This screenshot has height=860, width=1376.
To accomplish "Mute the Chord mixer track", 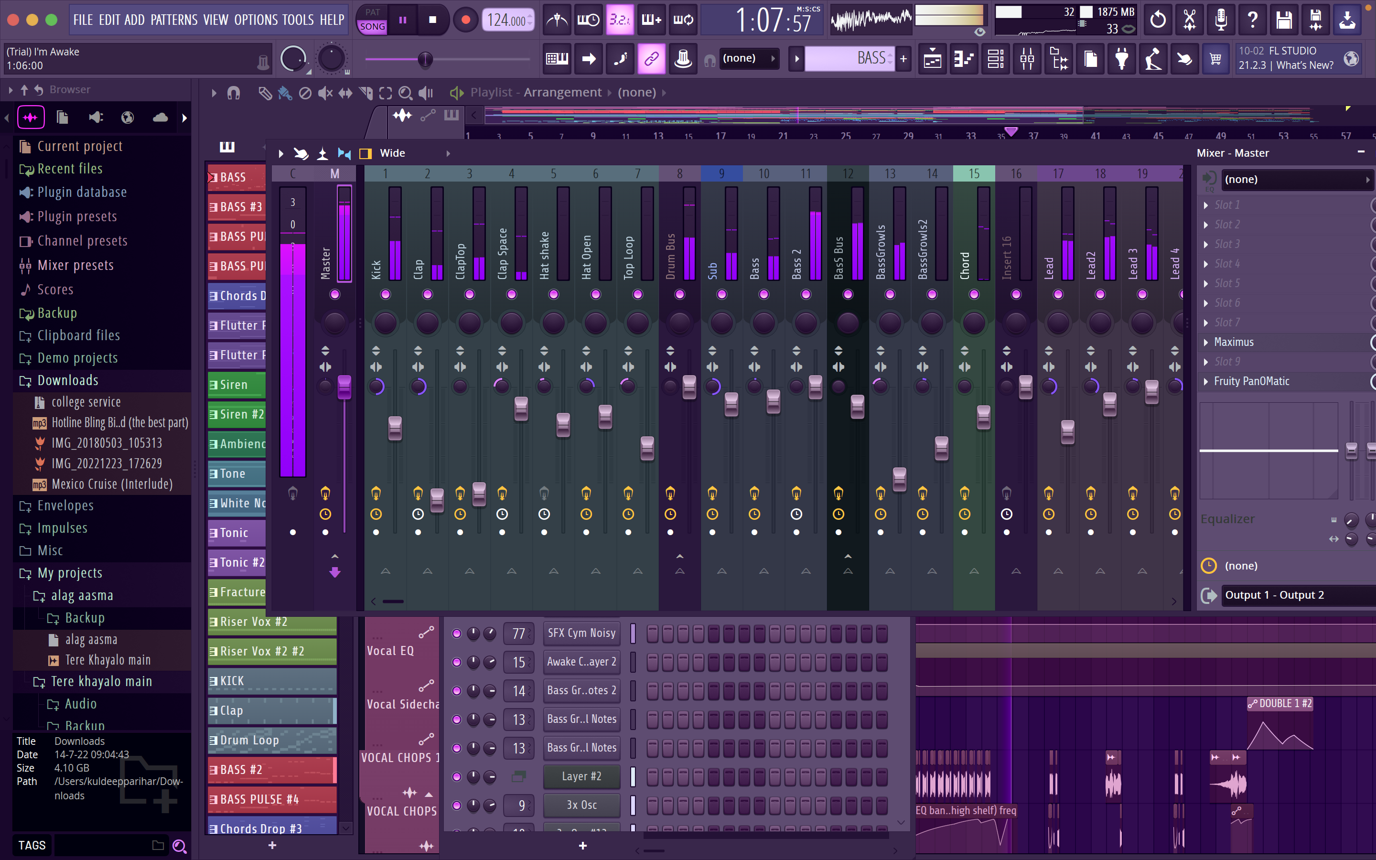I will pyautogui.click(x=975, y=294).
